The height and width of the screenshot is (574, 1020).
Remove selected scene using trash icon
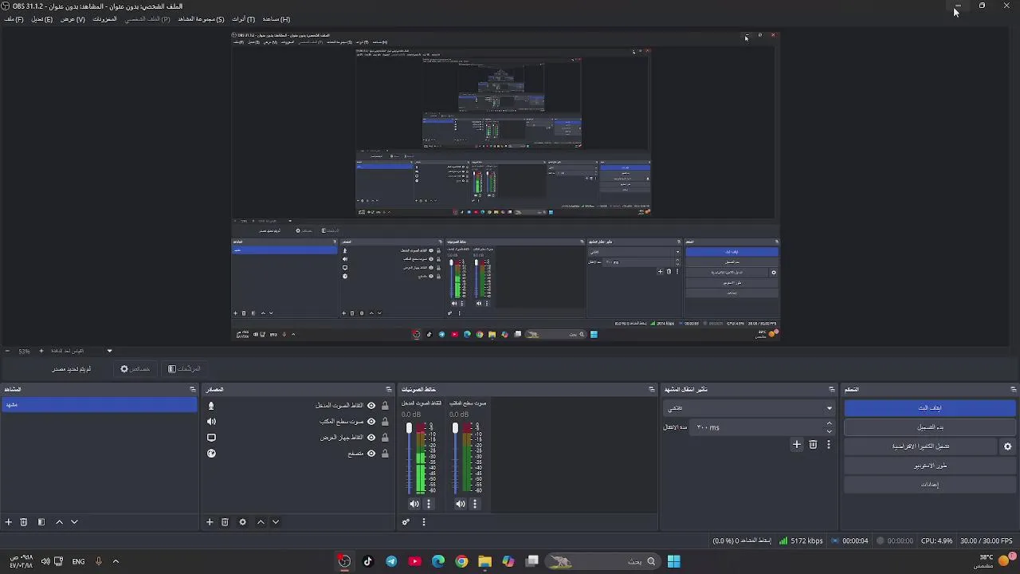coord(24,522)
